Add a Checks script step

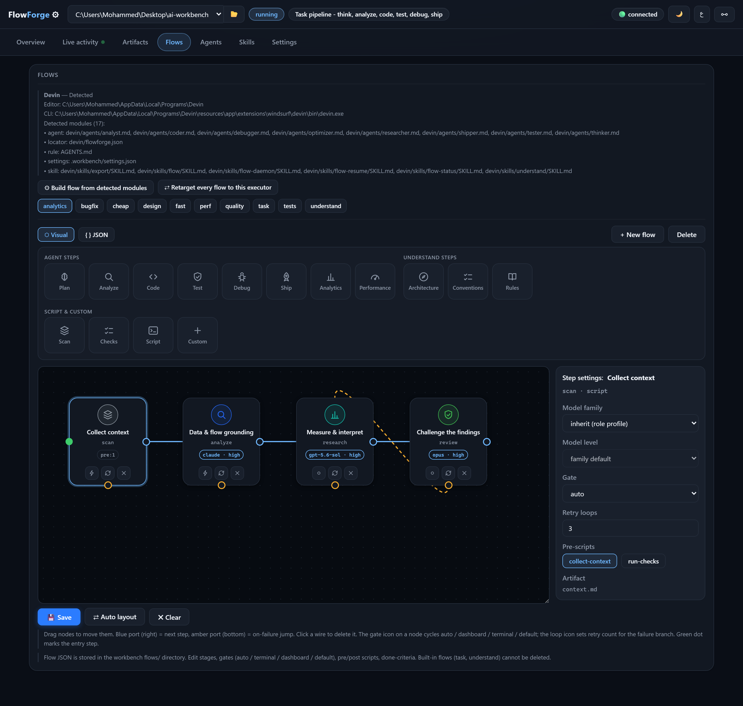[x=109, y=335]
